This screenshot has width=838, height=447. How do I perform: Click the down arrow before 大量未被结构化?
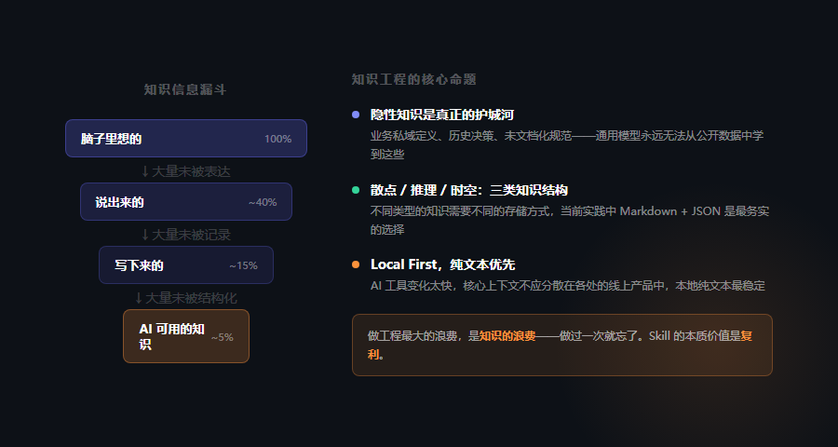point(140,298)
